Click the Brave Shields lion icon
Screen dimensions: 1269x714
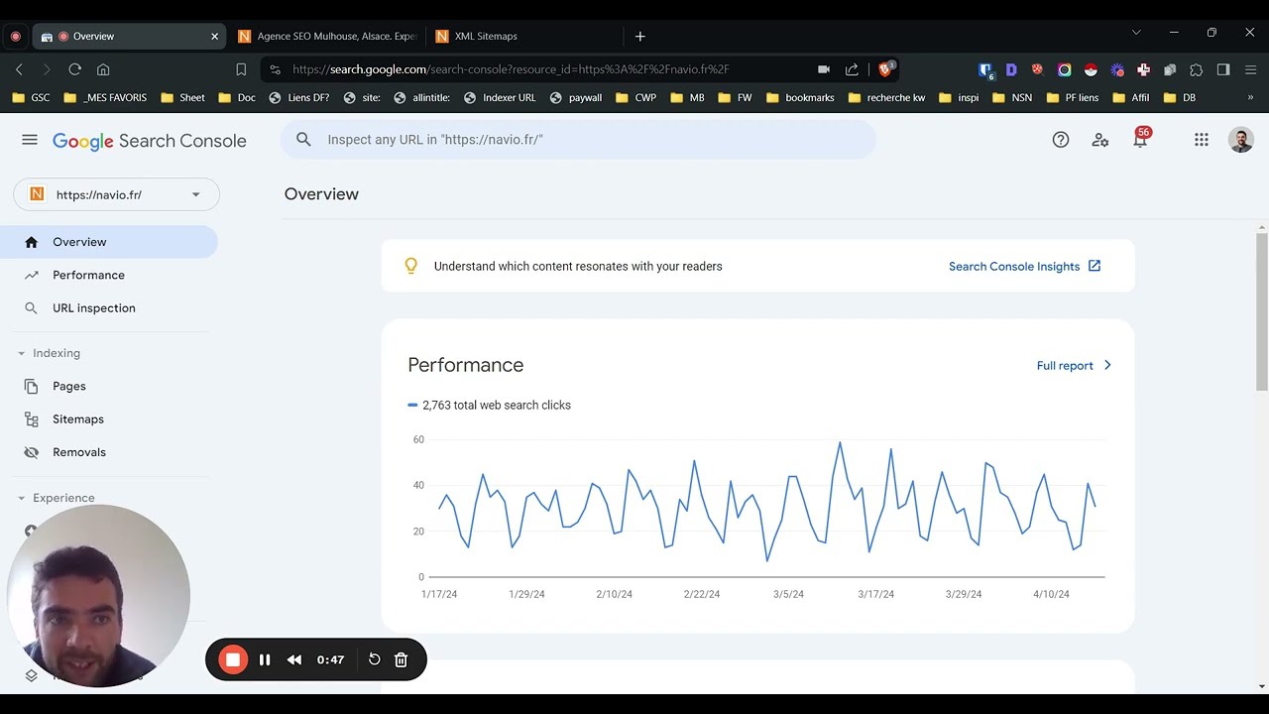pos(885,69)
